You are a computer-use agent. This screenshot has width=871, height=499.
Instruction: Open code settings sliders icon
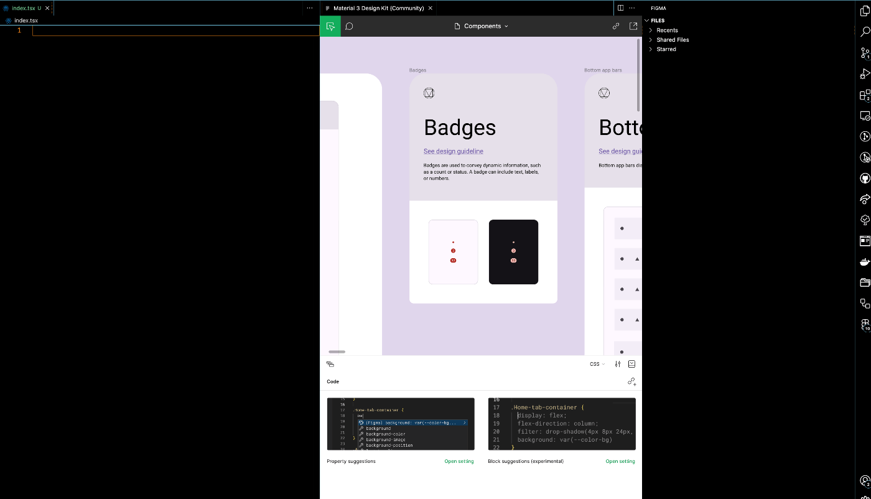click(618, 364)
